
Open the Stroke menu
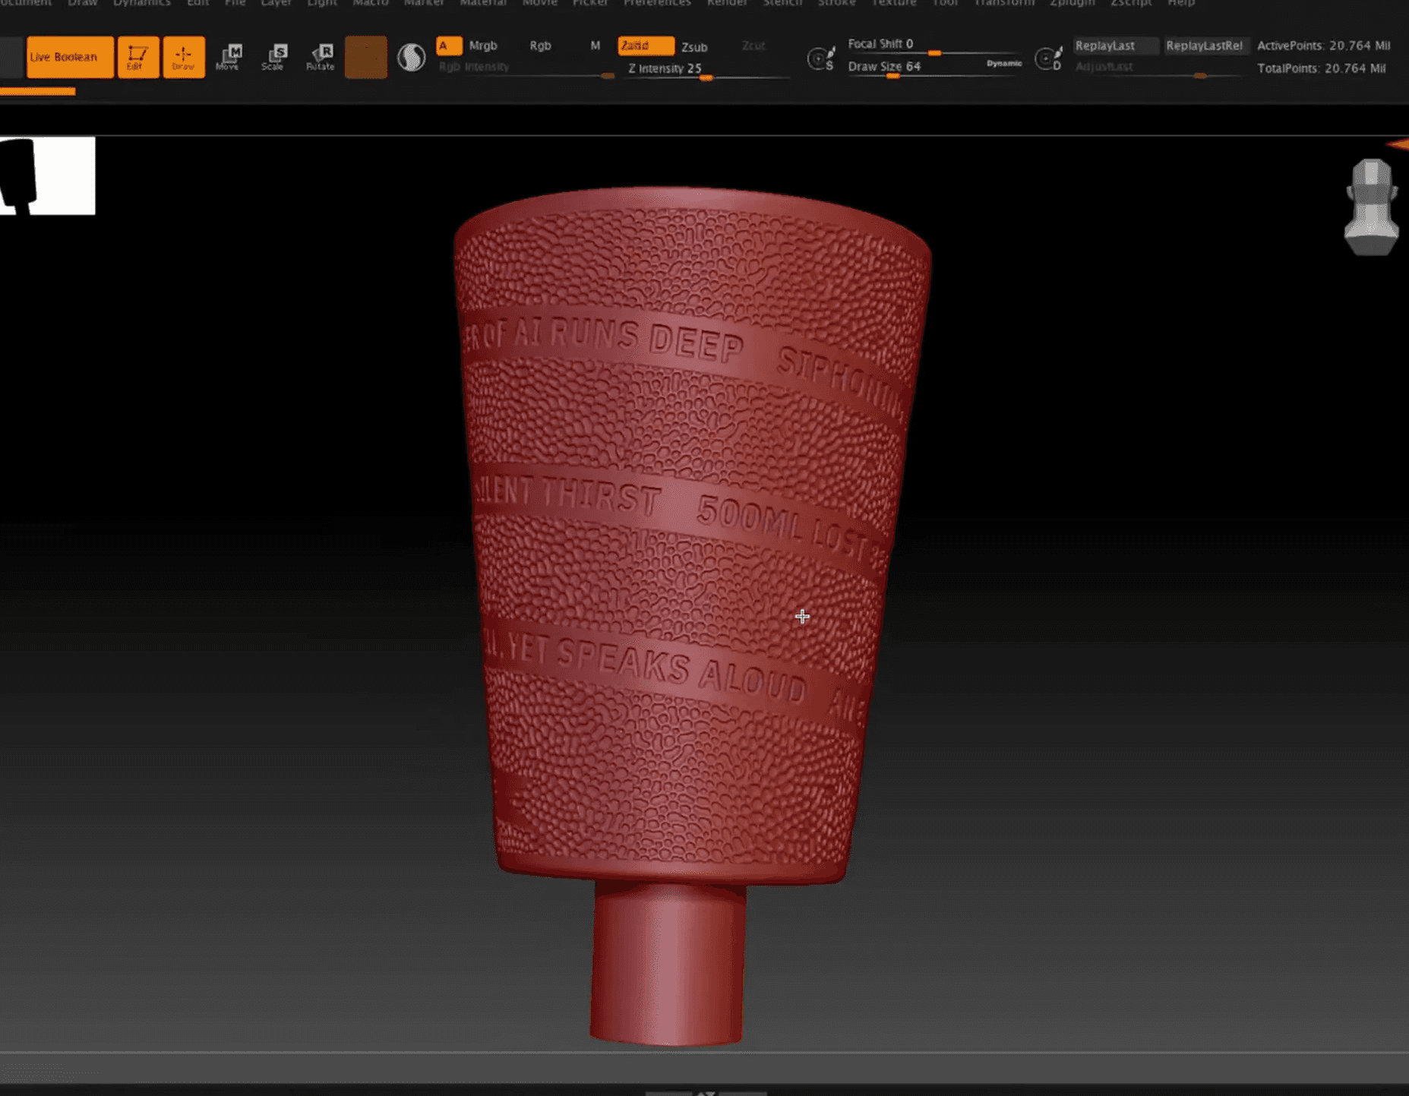pos(836,3)
